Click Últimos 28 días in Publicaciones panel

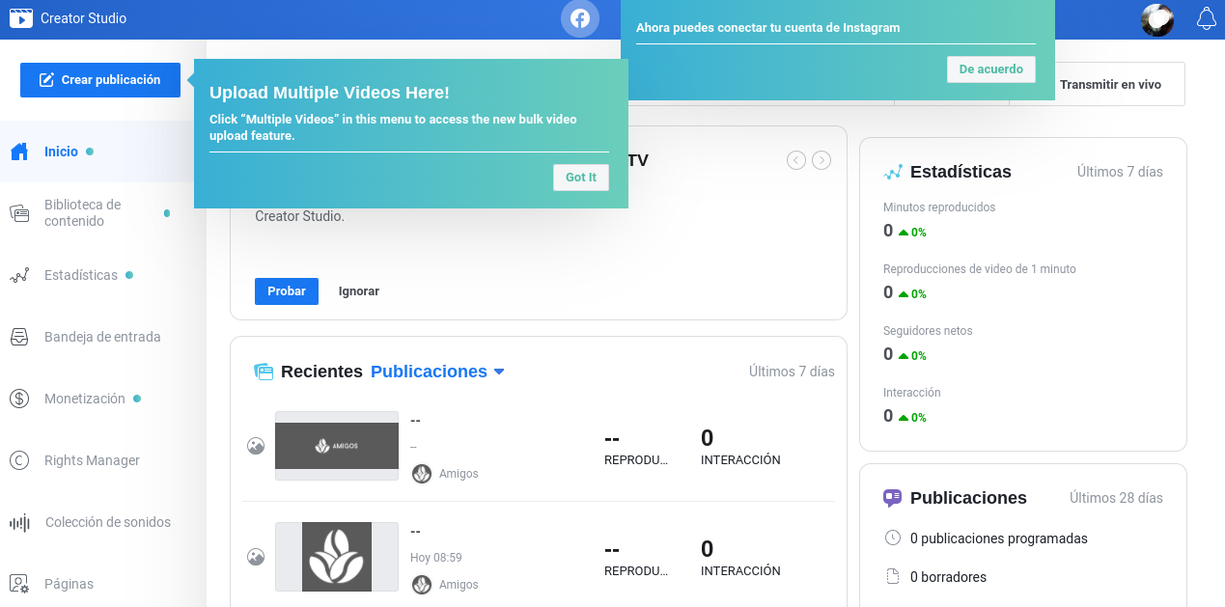[1116, 498]
